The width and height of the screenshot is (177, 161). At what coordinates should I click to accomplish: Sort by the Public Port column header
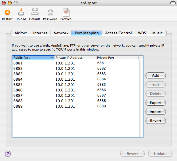[x=33, y=58]
